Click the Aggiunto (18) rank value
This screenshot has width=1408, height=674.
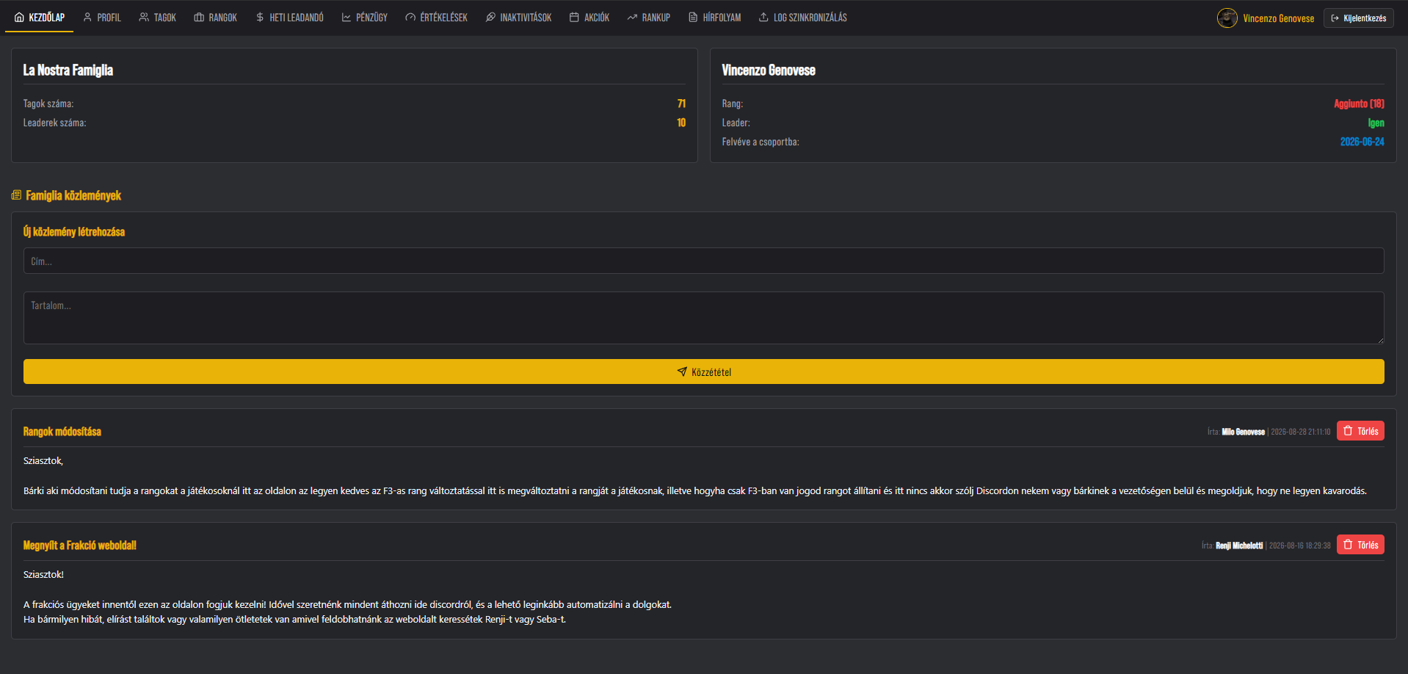click(x=1359, y=104)
